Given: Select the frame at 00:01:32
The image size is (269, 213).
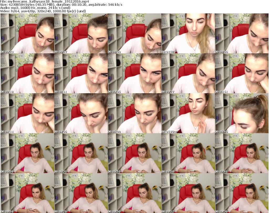Looking at the screenshot, I should pos(188,33).
